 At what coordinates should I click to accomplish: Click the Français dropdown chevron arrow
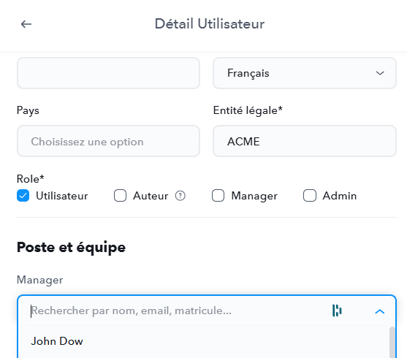(x=380, y=73)
